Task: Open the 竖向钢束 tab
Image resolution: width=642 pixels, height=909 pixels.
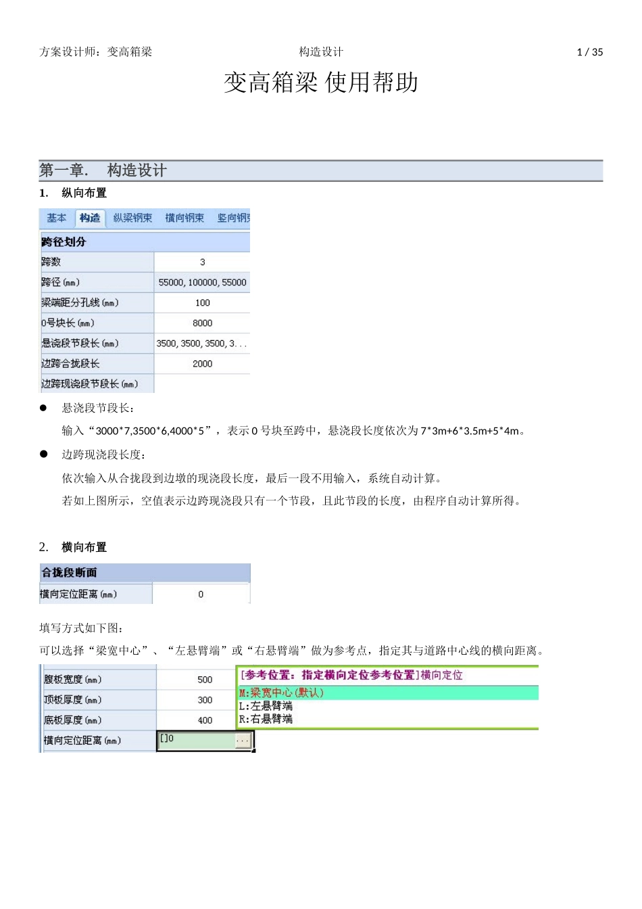Action: tap(234, 218)
